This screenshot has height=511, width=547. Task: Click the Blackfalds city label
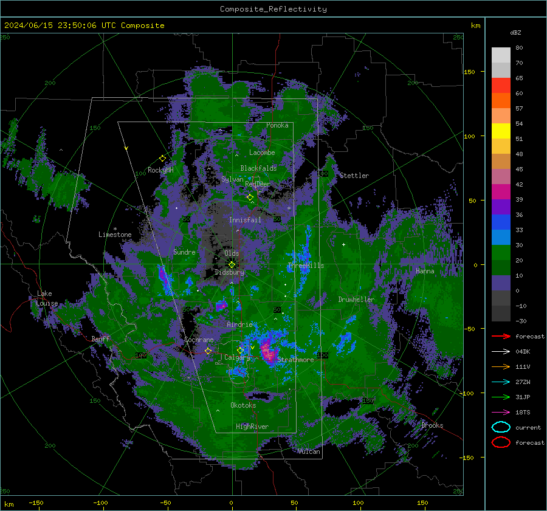point(258,168)
